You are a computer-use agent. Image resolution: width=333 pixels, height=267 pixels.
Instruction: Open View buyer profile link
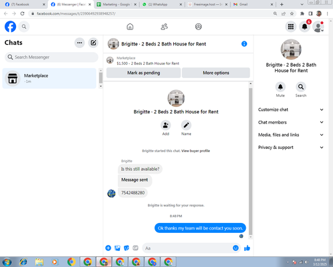coord(196,151)
